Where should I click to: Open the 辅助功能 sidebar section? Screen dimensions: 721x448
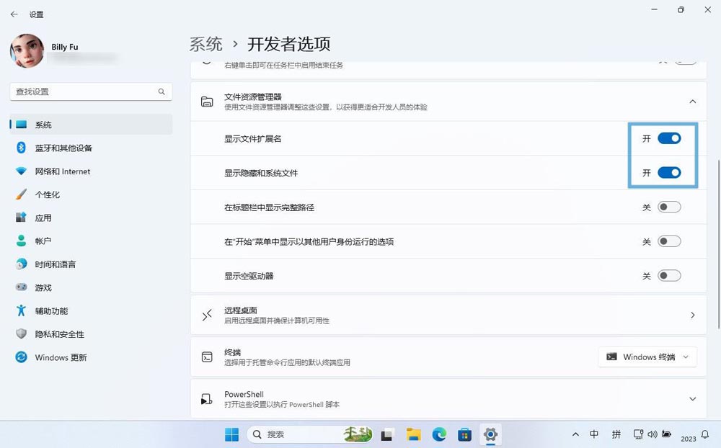(51, 311)
